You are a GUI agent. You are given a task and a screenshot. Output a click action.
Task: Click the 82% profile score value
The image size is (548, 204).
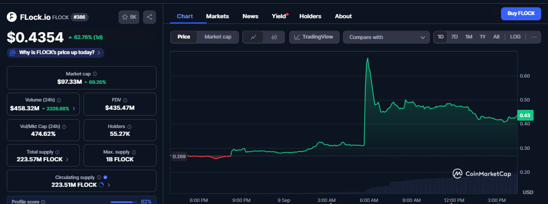pyautogui.click(x=147, y=202)
